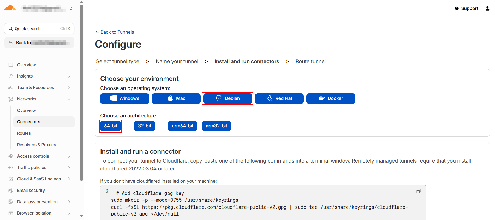Expand the Browser isolation chevron

69,213
